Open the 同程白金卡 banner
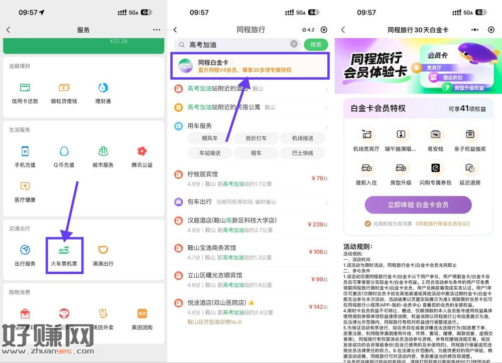 249,66
